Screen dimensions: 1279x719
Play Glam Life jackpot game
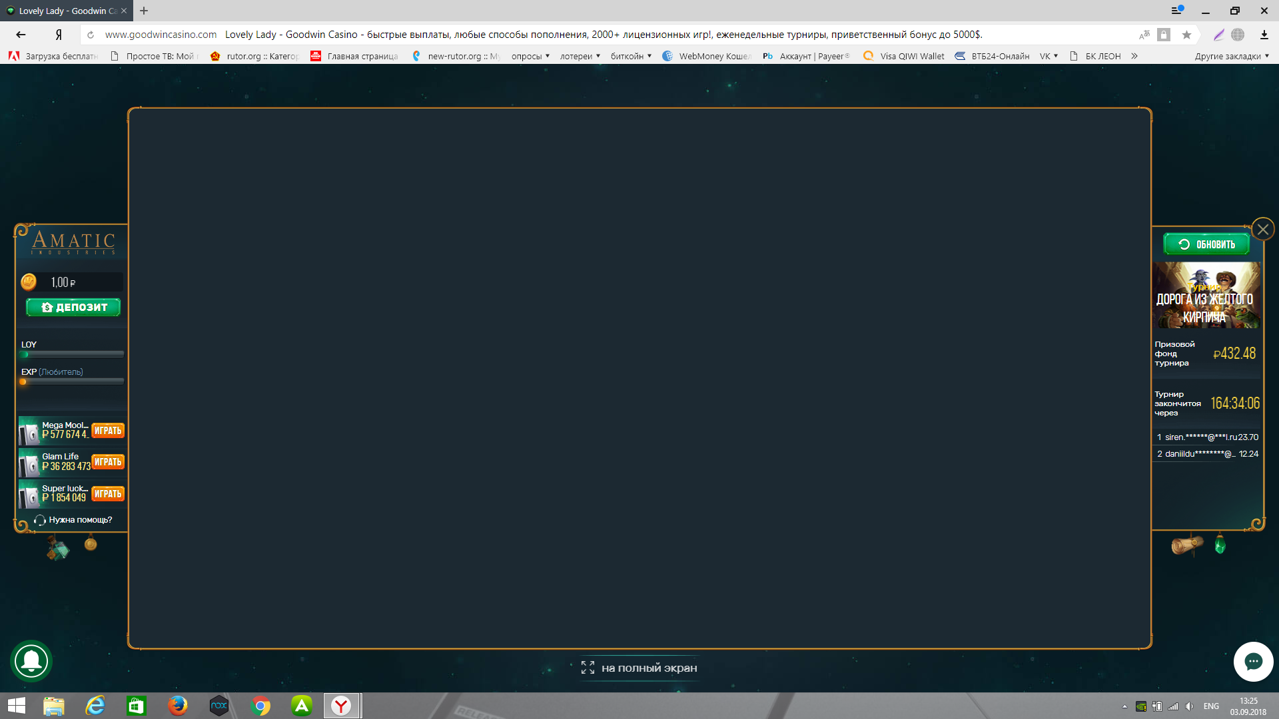pos(108,462)
